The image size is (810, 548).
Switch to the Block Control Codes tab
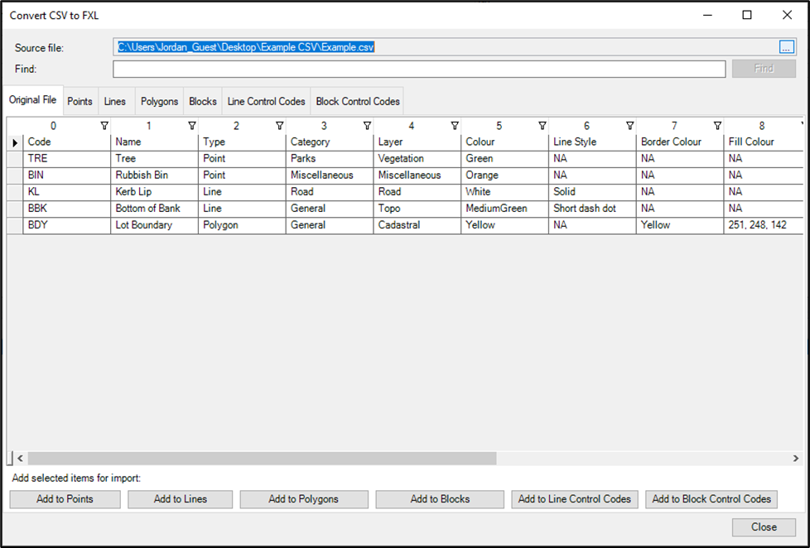[357, 100]
